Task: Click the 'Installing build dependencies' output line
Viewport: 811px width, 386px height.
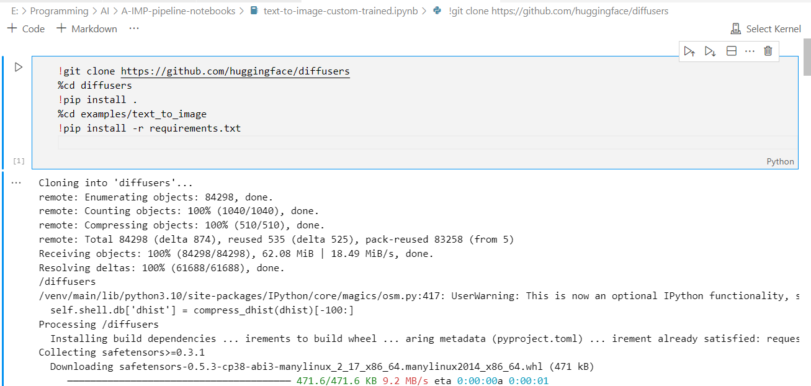Action: pyautogui.click(x=425, y=339)
